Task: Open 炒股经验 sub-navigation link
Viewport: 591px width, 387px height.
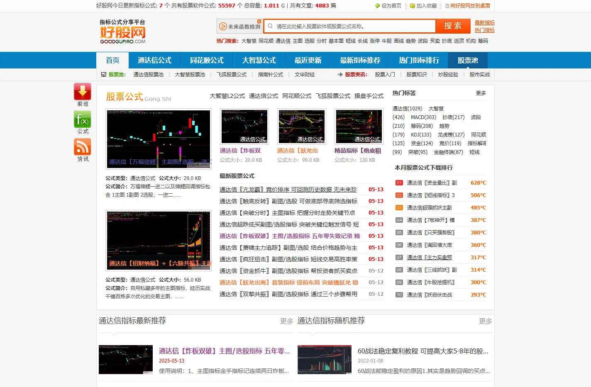Action: click(x=448, y=75)
